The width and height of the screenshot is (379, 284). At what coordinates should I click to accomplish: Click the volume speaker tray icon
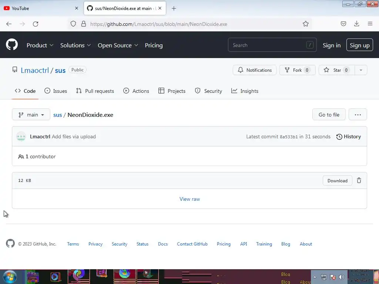tap(342, 277)
